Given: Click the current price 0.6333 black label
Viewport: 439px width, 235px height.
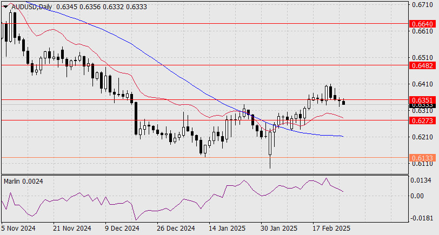Looking at the screenshot, I should tap(423, 105).
